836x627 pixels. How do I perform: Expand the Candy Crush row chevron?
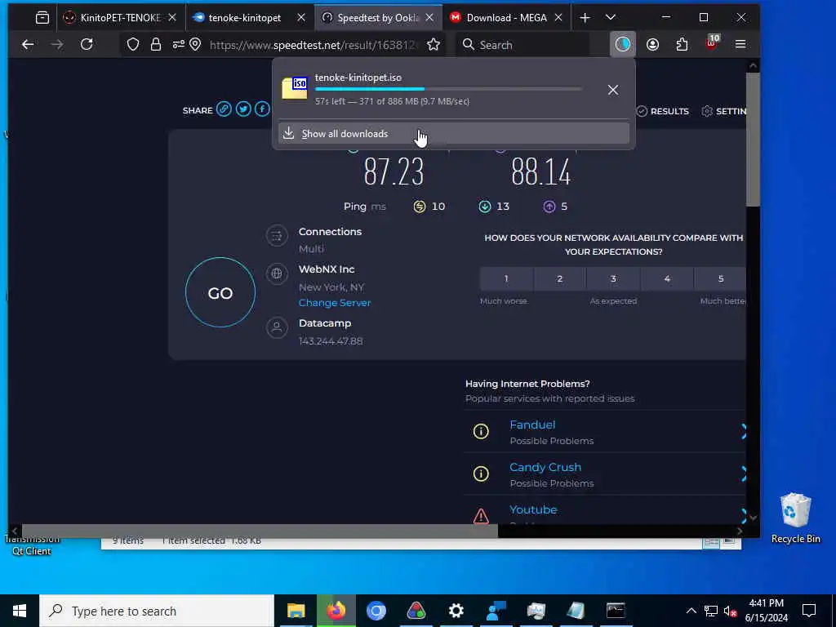(743, 473)
